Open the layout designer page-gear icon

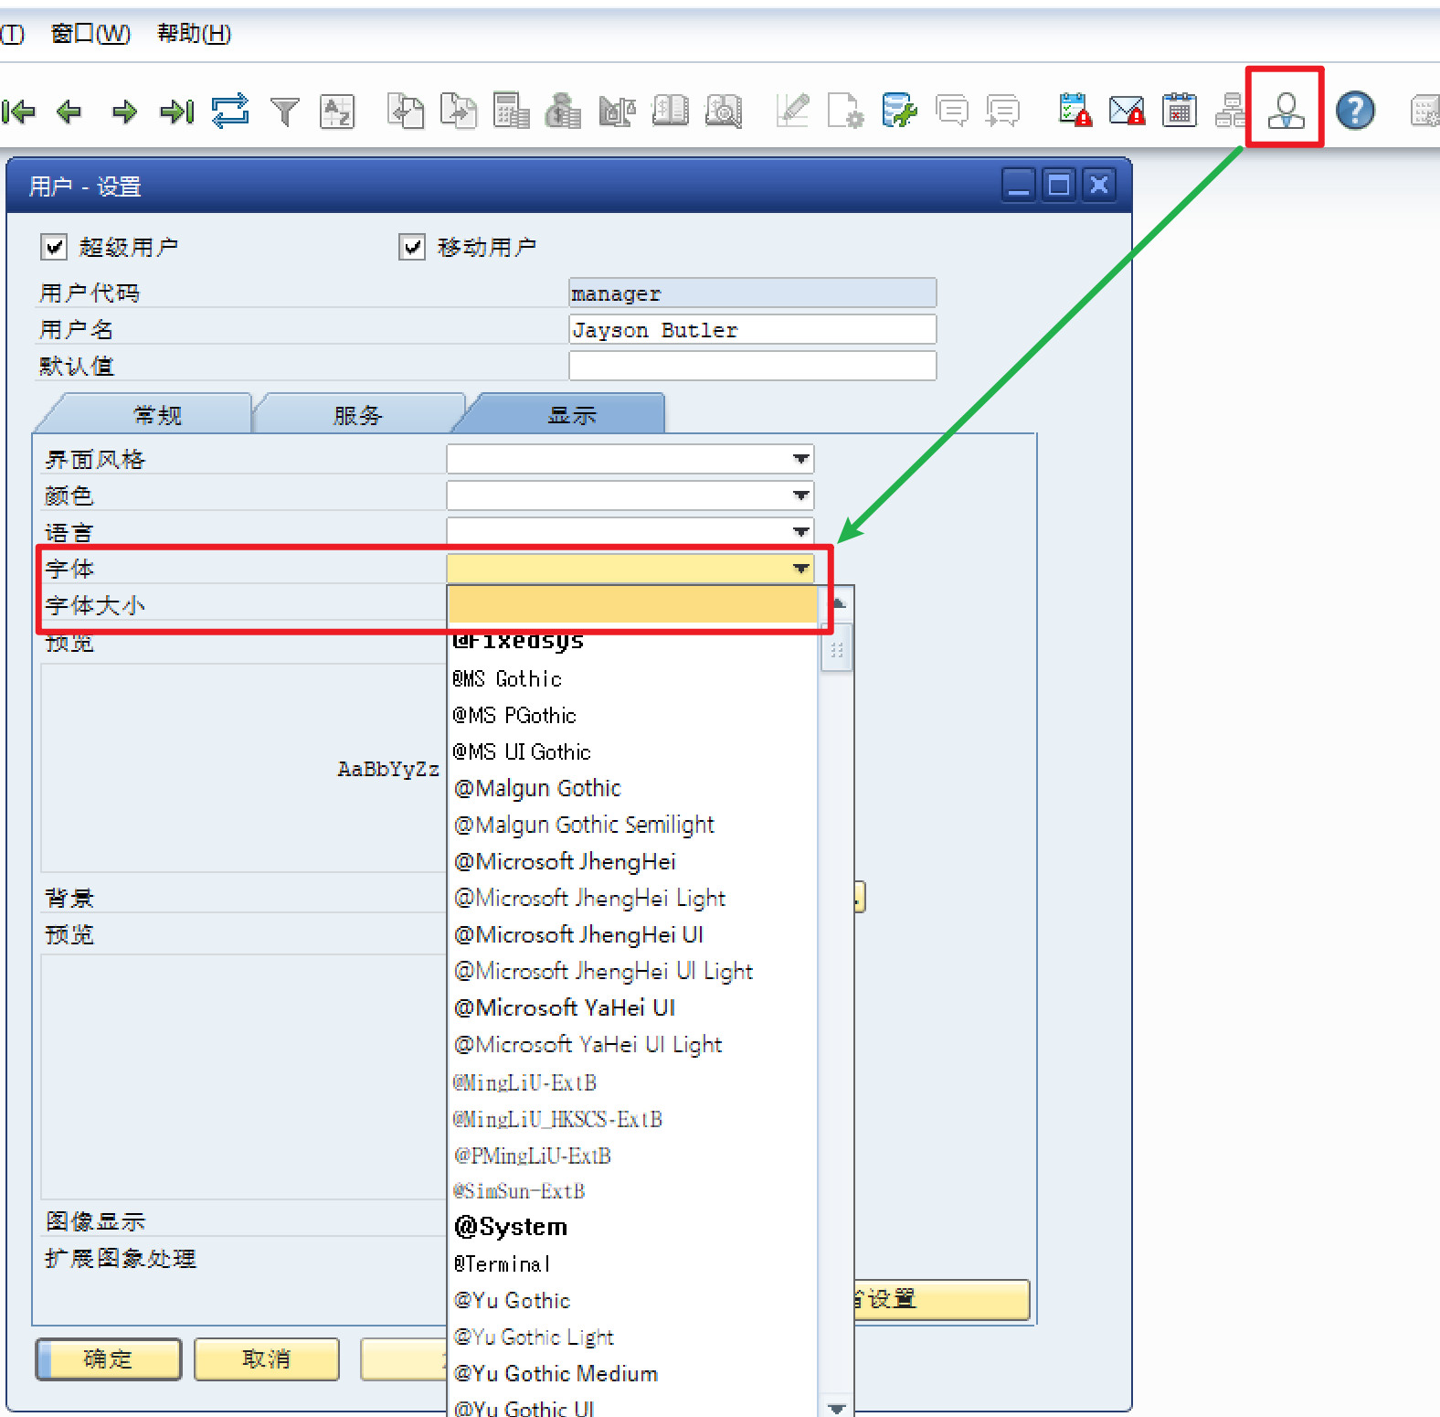click(x=845, y=111)
